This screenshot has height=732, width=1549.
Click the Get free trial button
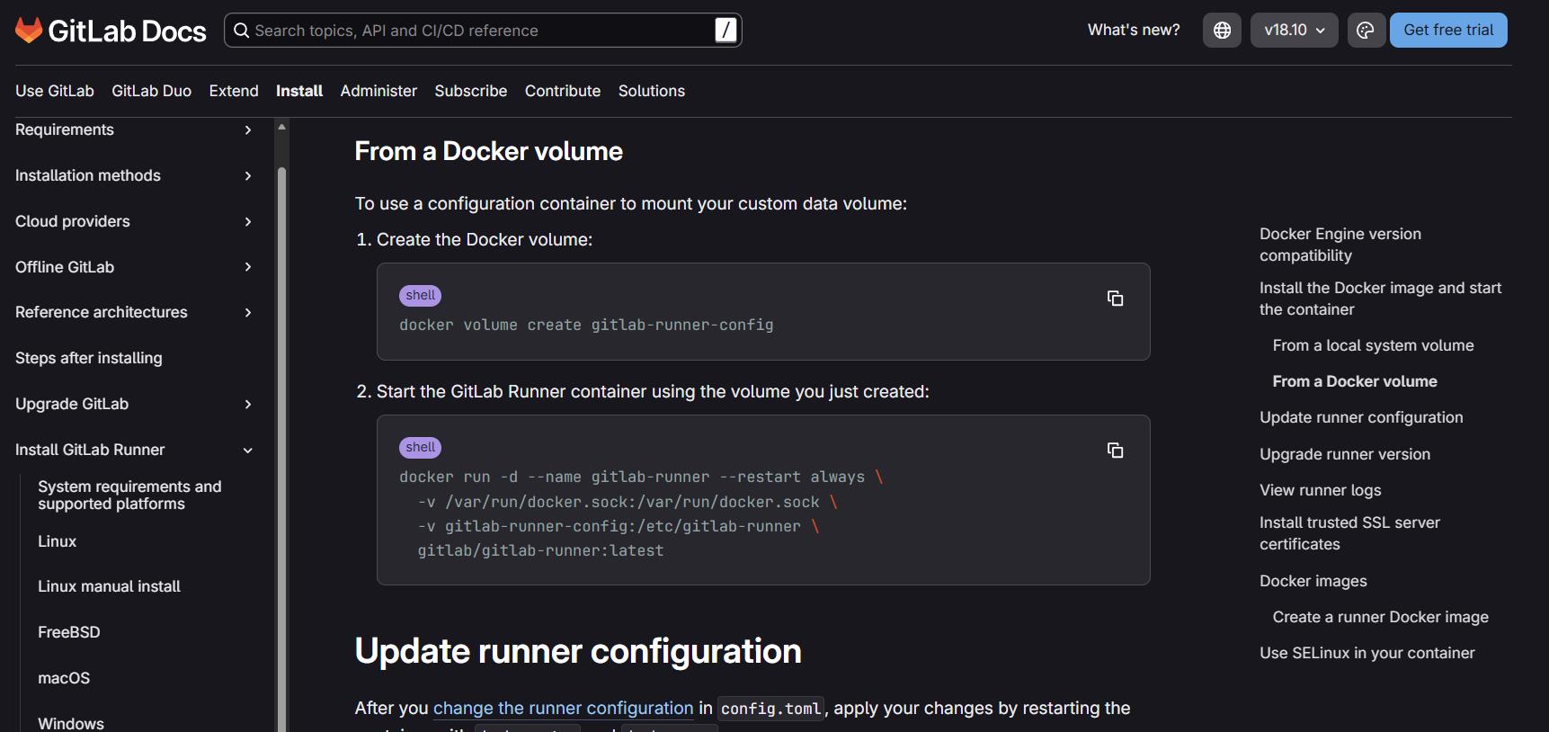[1447, 31]
